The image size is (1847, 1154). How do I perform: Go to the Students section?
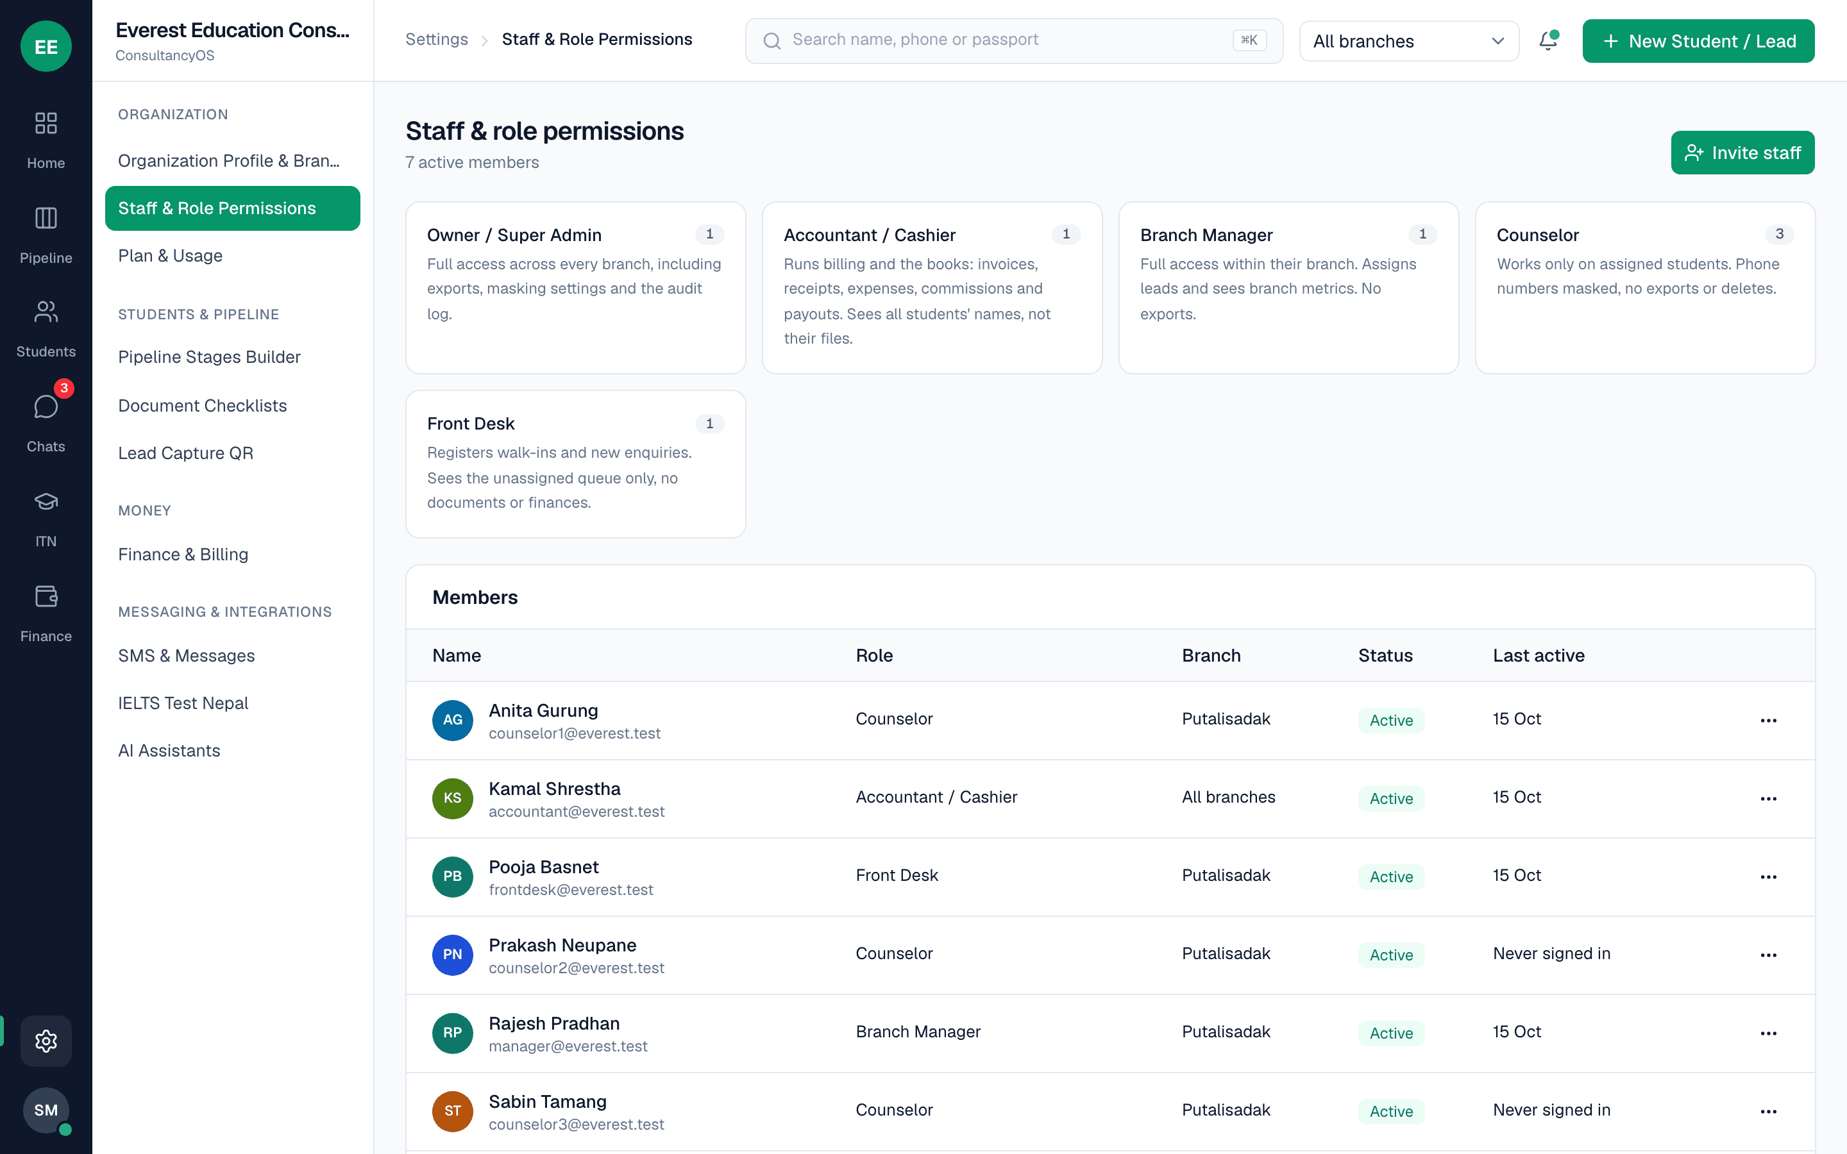pos(46,329)
